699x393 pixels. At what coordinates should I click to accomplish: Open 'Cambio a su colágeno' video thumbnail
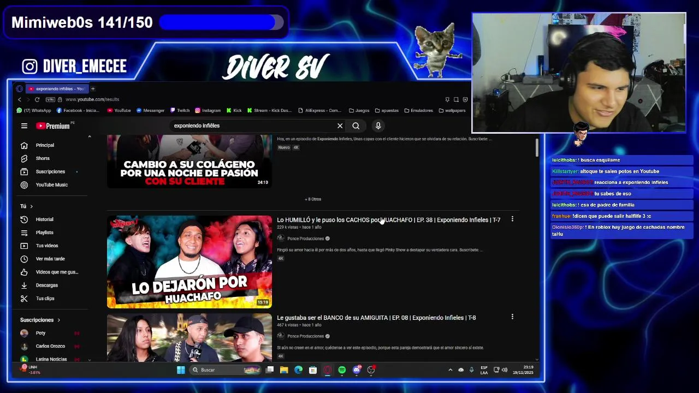point(189,162)
